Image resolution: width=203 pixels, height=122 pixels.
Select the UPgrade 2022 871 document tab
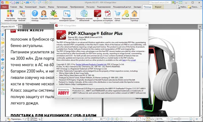tap(8, 27)
